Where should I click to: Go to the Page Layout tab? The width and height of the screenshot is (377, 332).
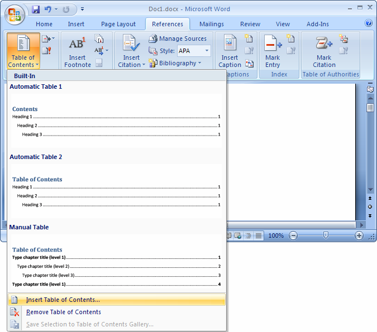pos(118,24)
